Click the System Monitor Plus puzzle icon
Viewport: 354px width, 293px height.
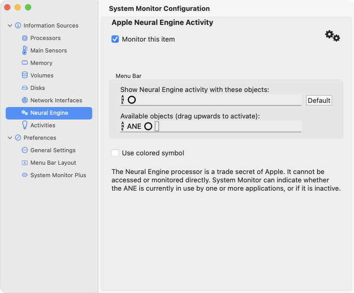(24, 175)
